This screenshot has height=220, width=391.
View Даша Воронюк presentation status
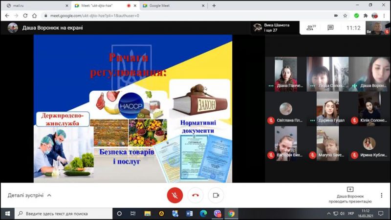click(350, 196)
